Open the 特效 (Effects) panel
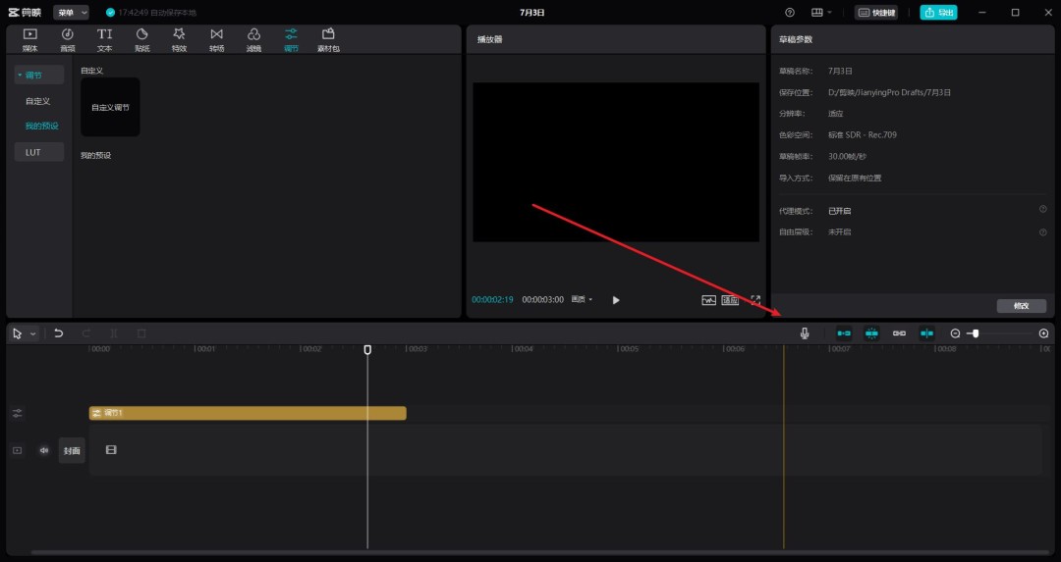Viewport: 1061px width, 562px height. pyautogui.click(x=179, y=39)
